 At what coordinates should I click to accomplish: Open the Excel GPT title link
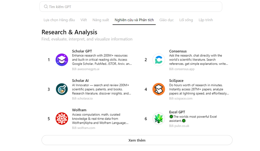point(177,112)
